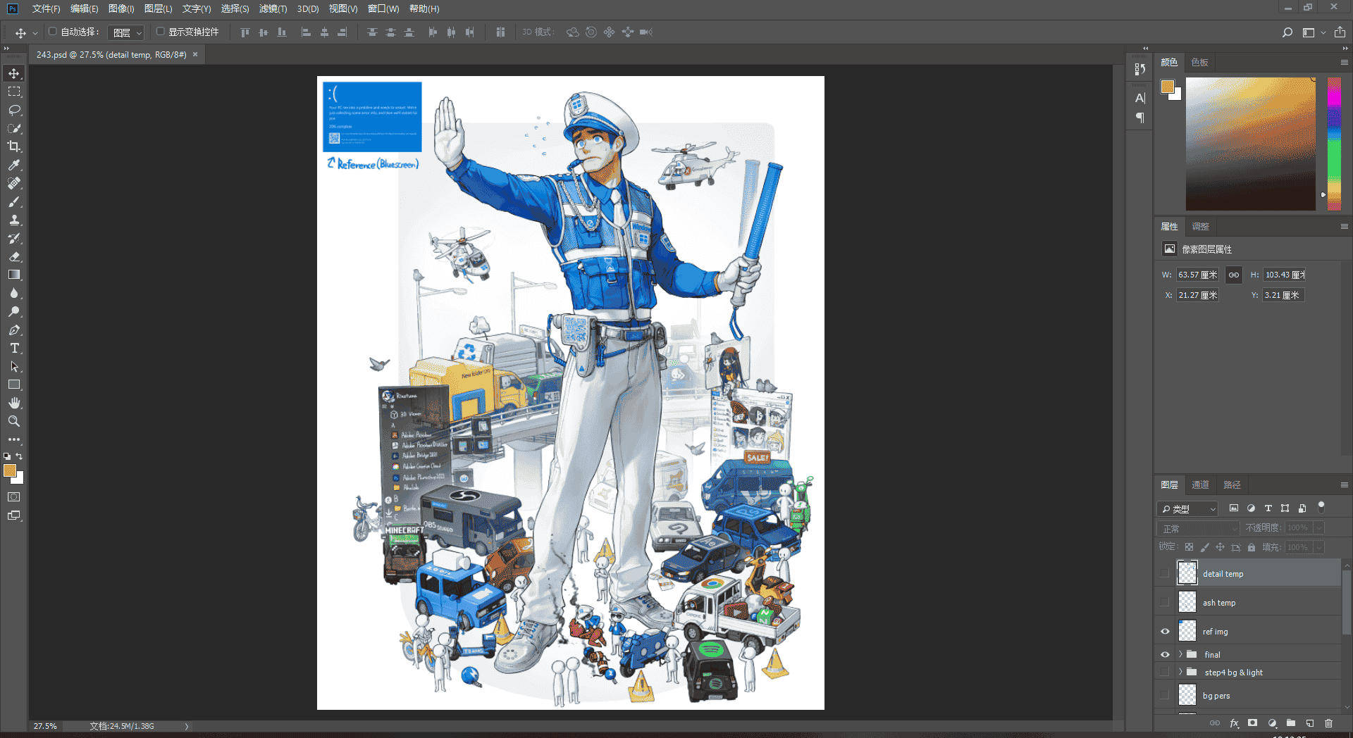
Task: Select the Gradient tool
Action: [x=14, y=275]
